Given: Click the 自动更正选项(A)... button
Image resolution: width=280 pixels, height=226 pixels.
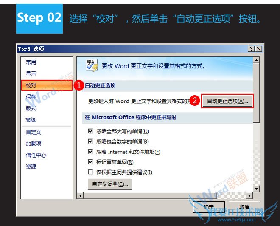Looking at the screenshot, I should (x=227, y=101).
